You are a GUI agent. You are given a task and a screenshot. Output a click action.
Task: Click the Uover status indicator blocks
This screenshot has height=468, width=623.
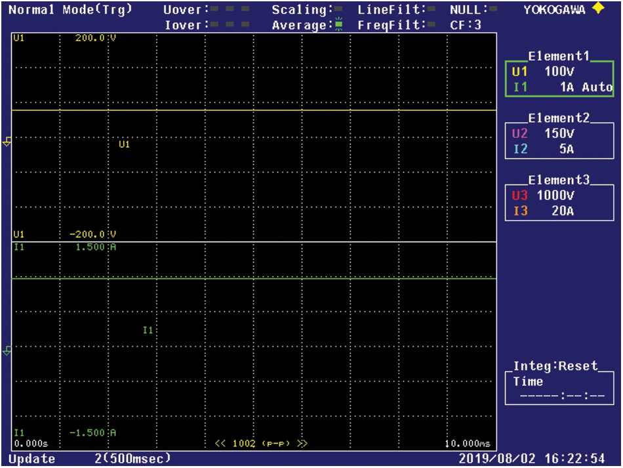coord(230,10)
